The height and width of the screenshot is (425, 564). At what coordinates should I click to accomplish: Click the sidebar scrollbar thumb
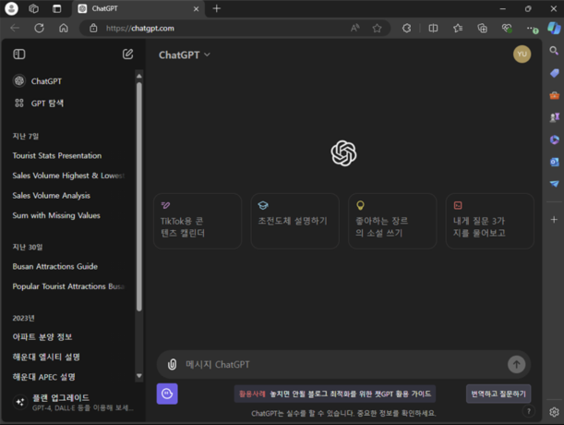(x=139, y=196)
